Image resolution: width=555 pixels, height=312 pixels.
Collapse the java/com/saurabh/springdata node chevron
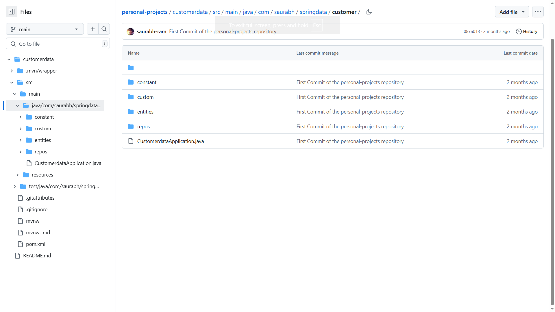click(x=18, y=105)
